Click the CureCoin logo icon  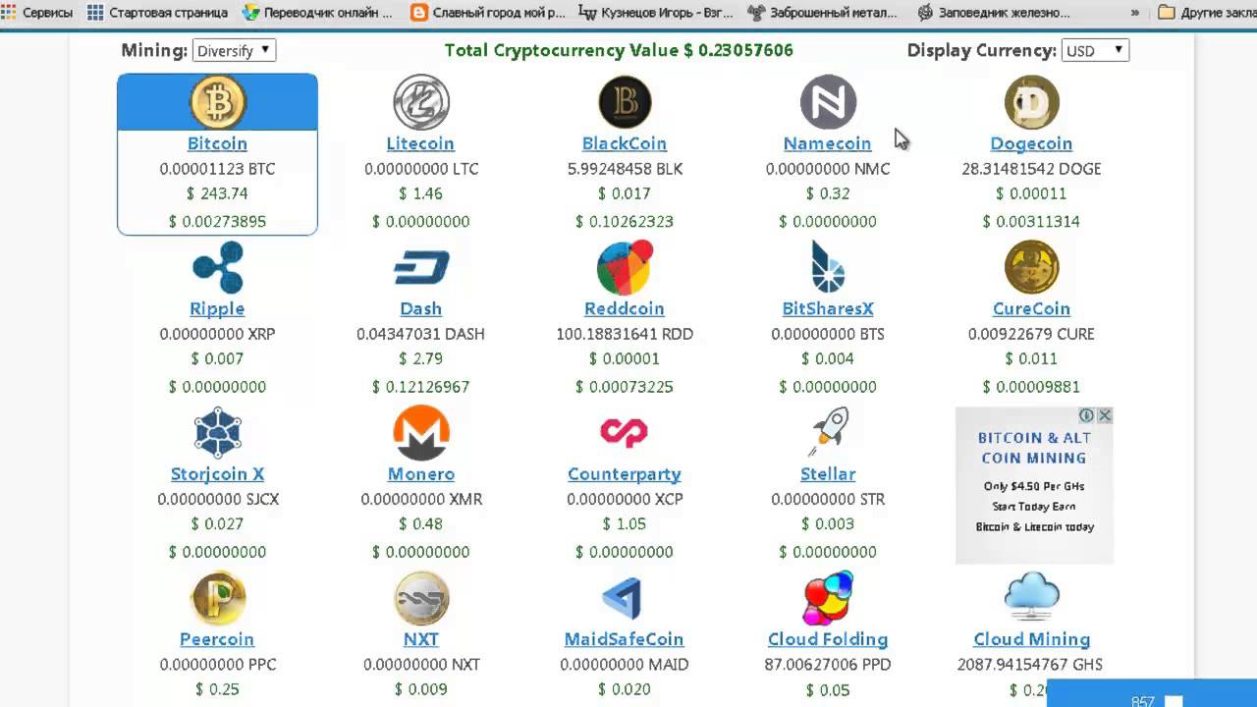coord(1031,267)
